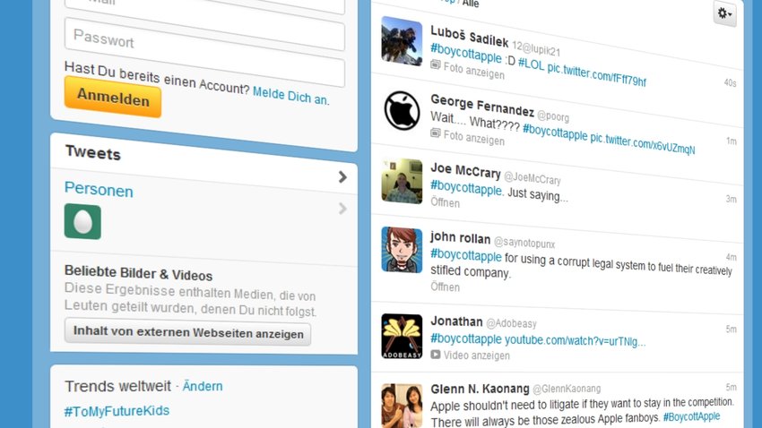Click the @GlennKaonang username
The image size is (762, 428).
coord(567,389)
